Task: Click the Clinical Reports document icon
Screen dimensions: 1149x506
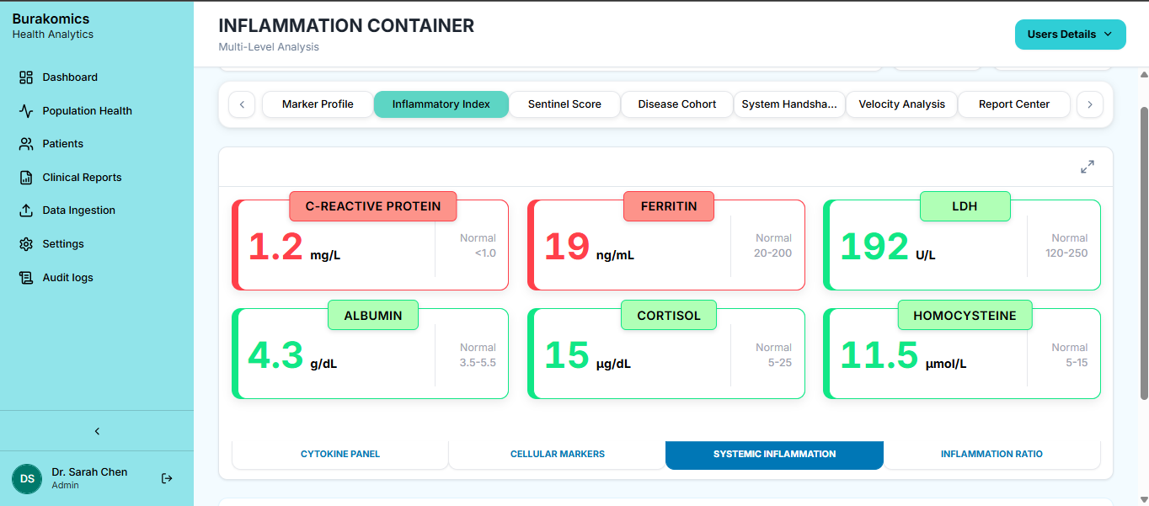Action: [26, 178]
